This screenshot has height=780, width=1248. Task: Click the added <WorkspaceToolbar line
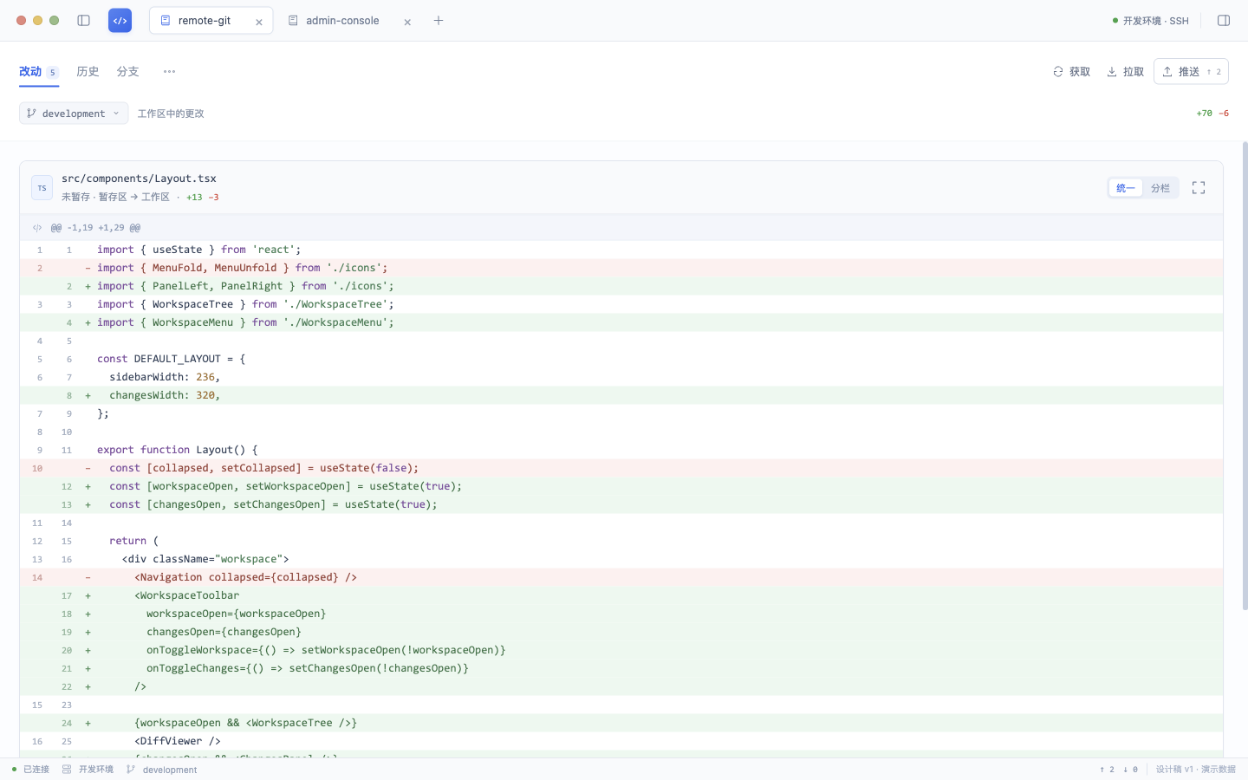[621, 595]
